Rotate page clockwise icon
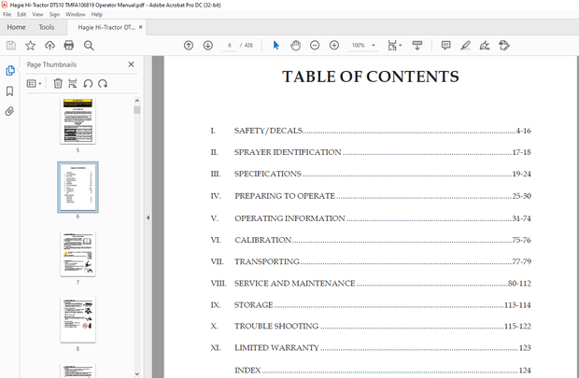579x378 pixels. pos(103,83)
